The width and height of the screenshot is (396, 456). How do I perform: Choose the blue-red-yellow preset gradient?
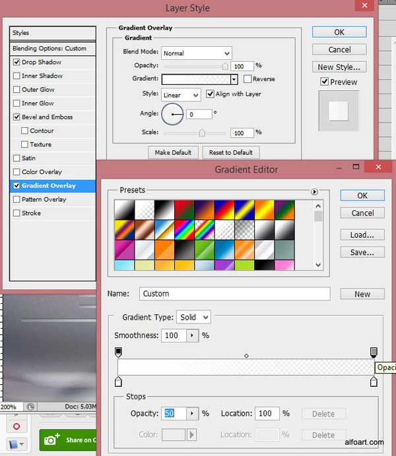coord(224,210)
